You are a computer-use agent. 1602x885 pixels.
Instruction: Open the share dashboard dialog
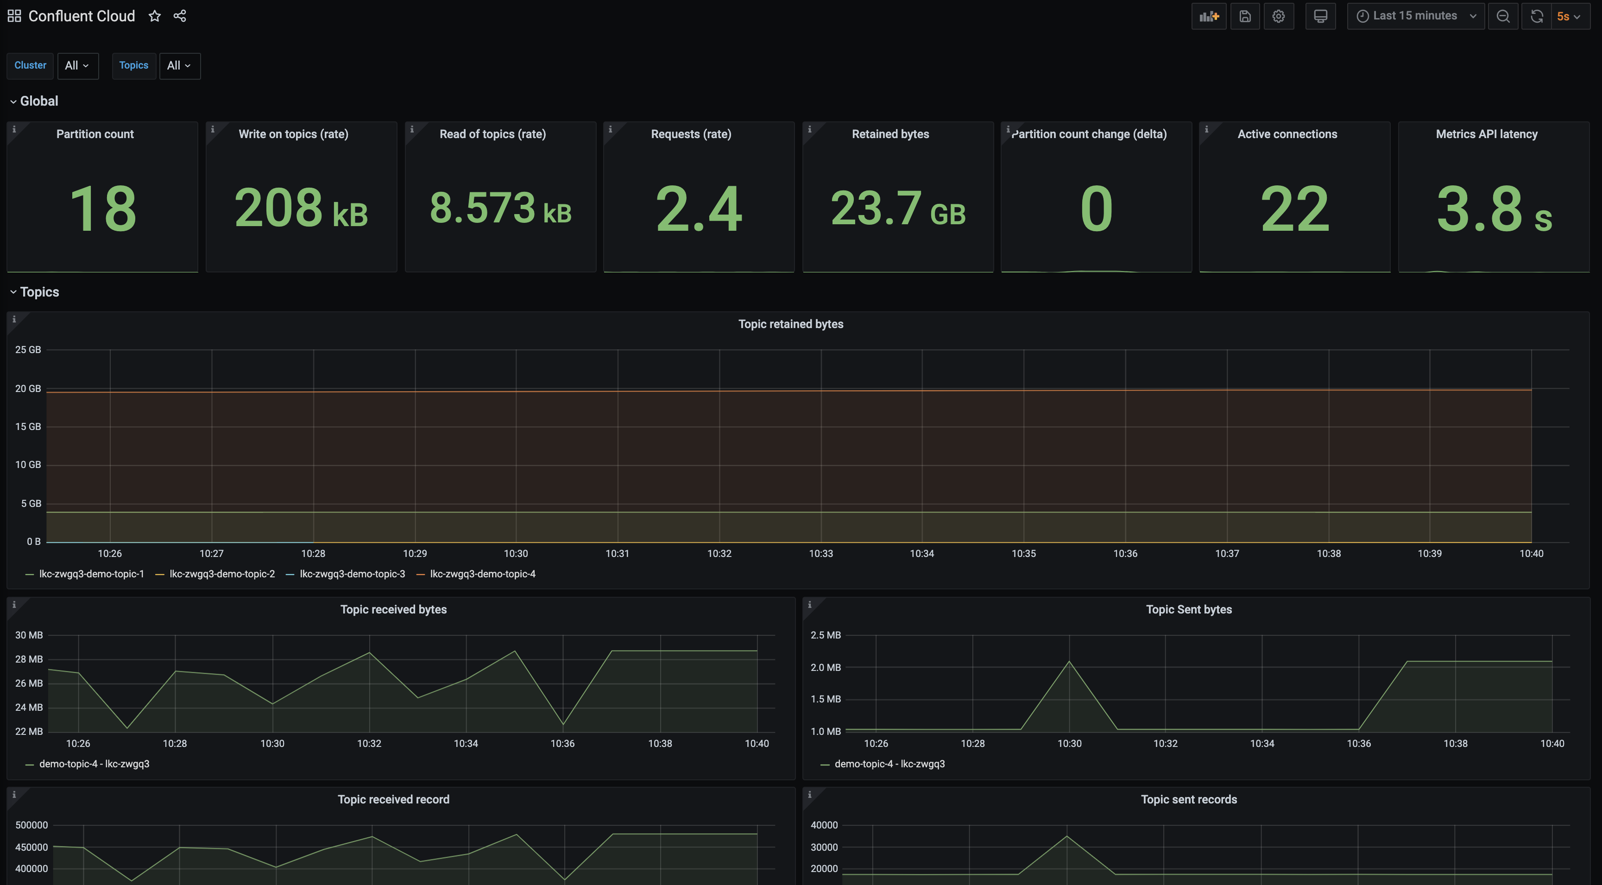pyautogui.click(x=180, y=16)
